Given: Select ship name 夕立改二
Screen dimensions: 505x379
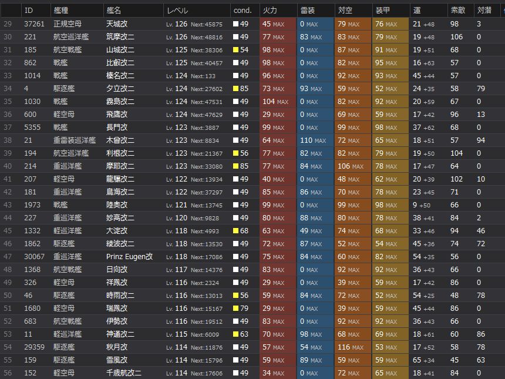Looking at the screenshot, I should [120, 88].
